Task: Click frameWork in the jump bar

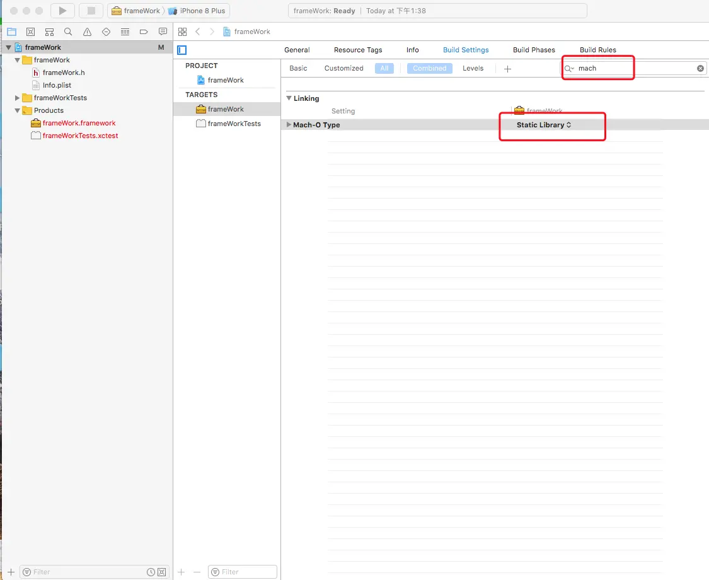Action: coord(247,32)
